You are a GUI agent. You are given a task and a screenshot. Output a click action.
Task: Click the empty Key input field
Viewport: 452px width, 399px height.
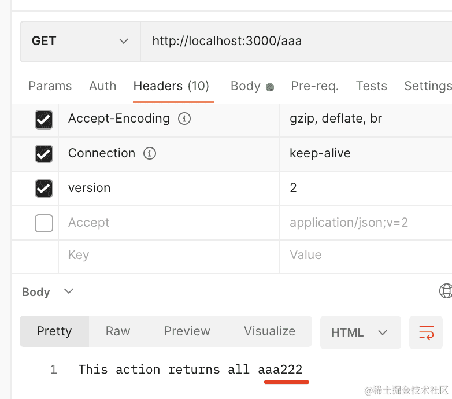tap(168, 255)
